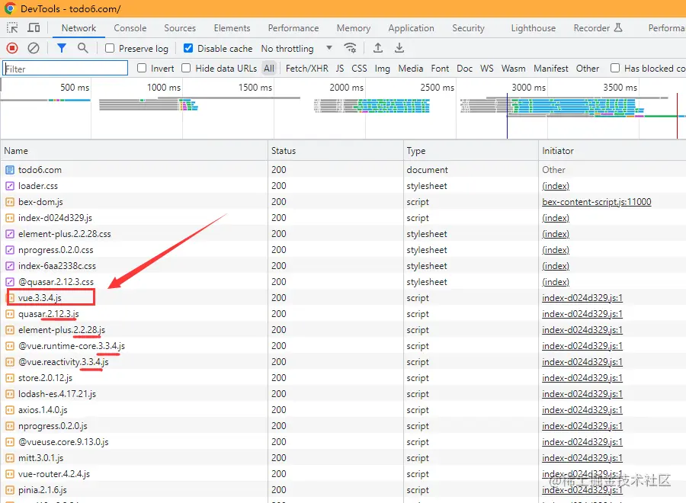
Task: Filter requests by Wasm type
Action: (x=513, y=69)
